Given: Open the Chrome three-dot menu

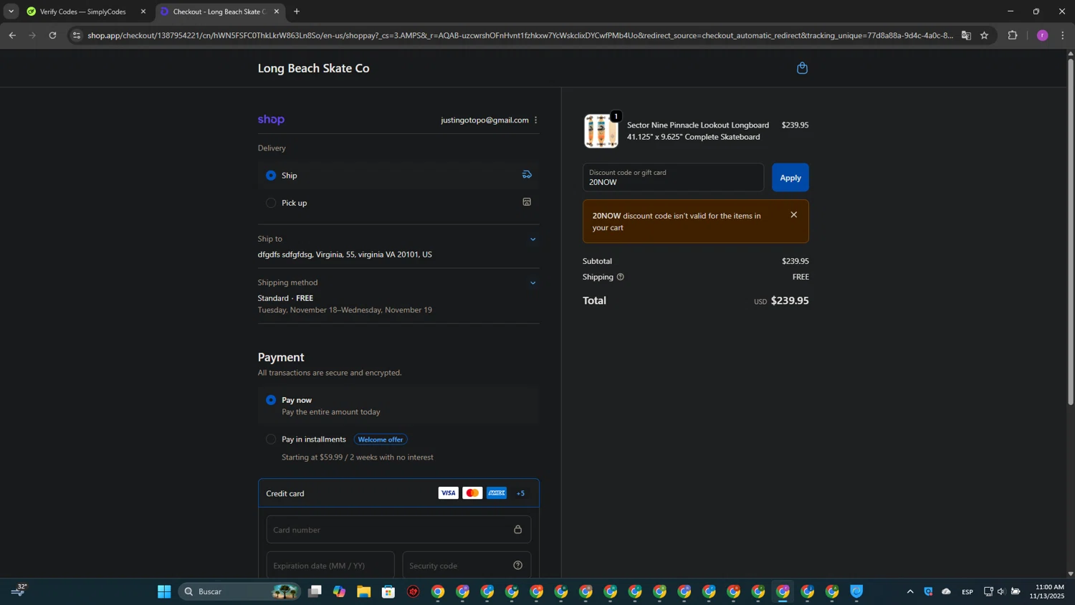Looking at the screenshot, I should pos(1063,35).
